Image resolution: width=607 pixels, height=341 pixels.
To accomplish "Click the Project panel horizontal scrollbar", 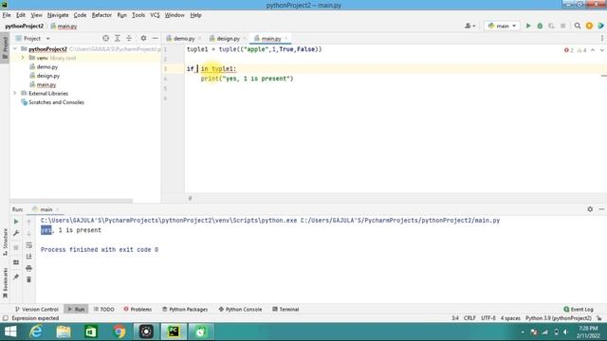I will (71, 201).
